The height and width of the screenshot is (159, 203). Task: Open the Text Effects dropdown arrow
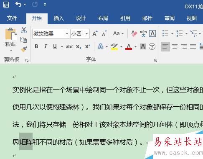[x=107, y=46]
